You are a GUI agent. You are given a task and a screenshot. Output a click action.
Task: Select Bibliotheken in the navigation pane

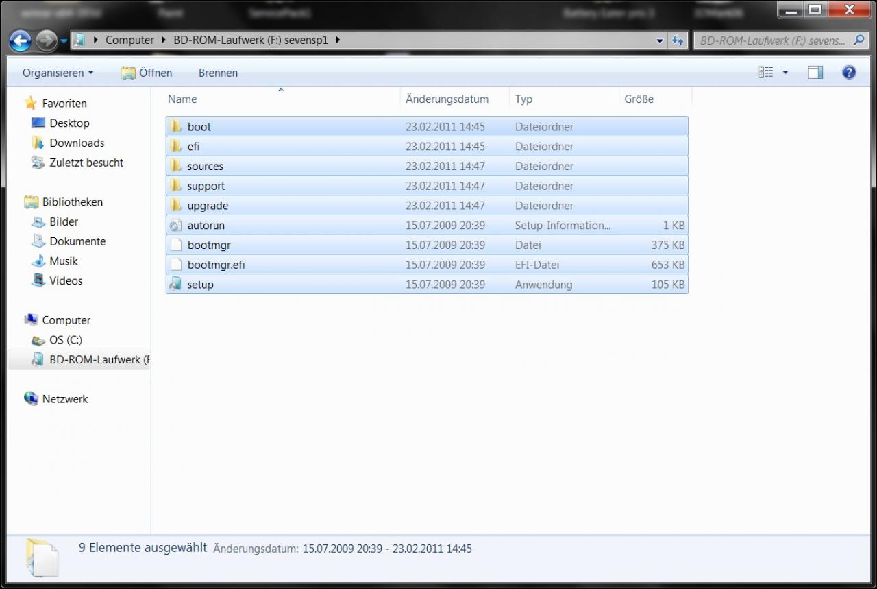click(x=72, y=202)
